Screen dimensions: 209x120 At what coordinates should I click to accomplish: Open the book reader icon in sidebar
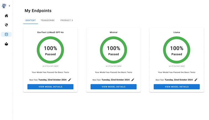(6, 44)
